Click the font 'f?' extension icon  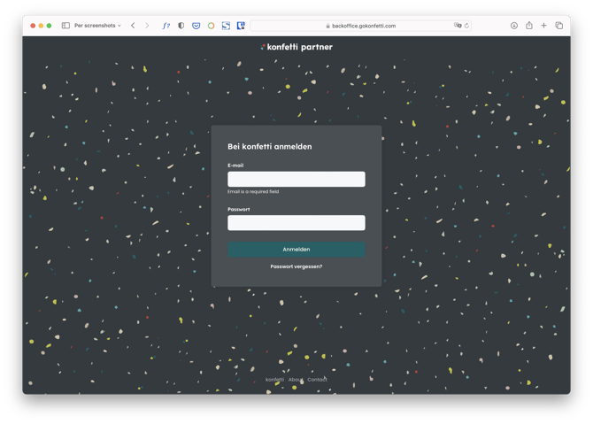[x=166, y=26]
